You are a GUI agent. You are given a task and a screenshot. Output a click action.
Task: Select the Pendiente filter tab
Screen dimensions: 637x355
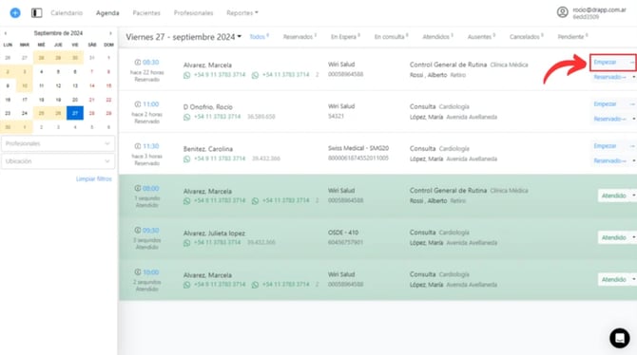coord(572,36)
